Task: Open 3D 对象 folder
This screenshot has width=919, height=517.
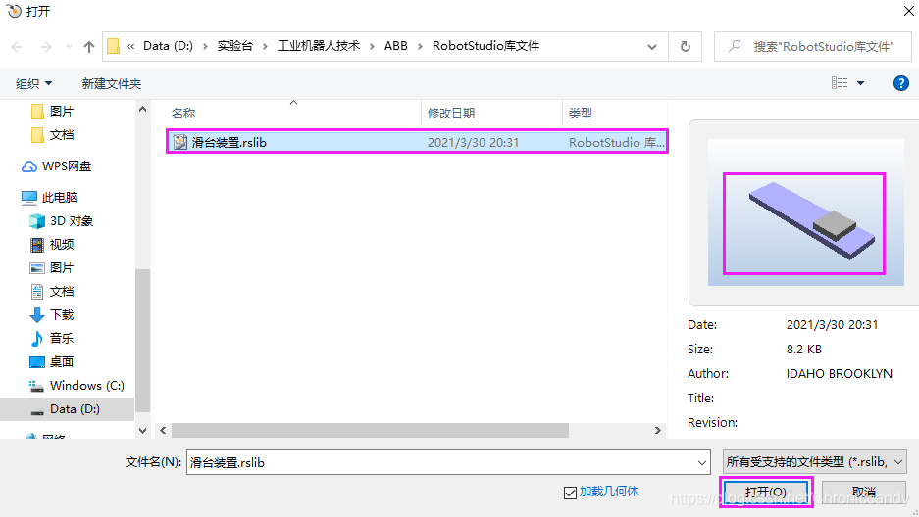Action: pyautogui.click(x=62, y=221)
